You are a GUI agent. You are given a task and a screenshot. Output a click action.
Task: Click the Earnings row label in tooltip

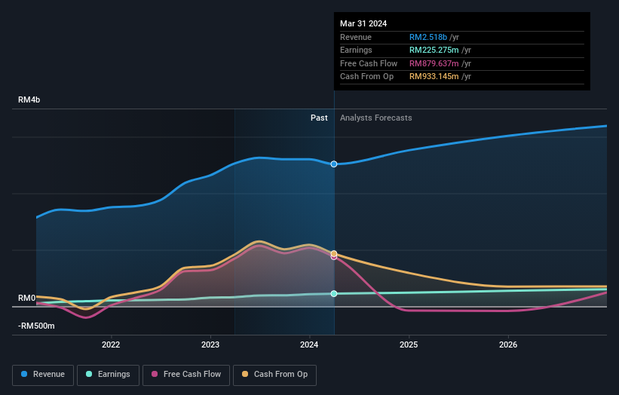356,50
